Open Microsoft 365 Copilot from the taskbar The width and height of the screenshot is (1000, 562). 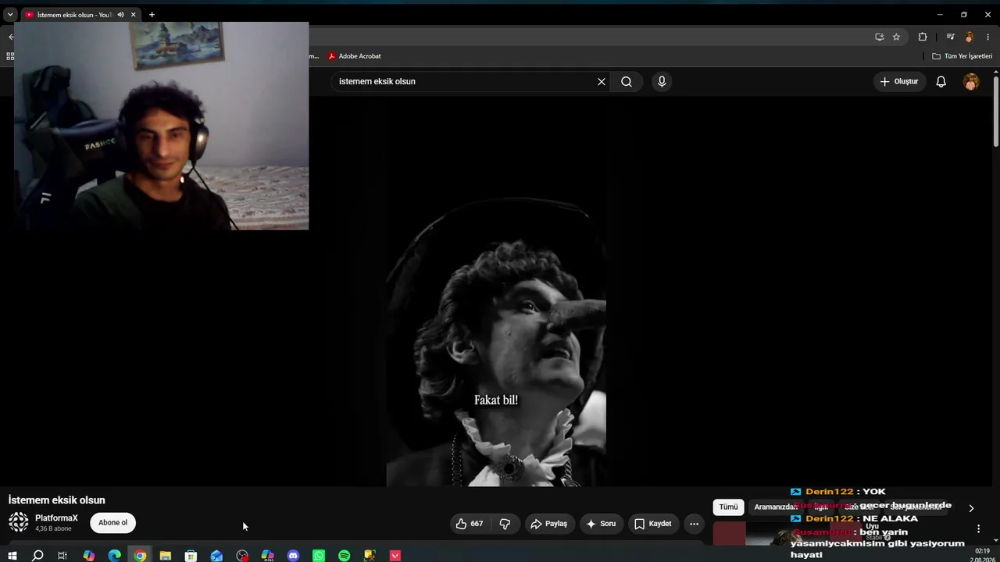[268, 556]
